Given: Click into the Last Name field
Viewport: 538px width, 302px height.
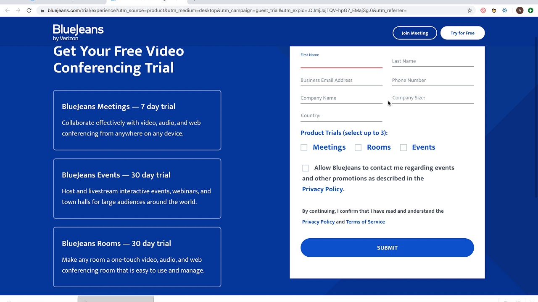Looking at the screenshot, I should click(x=433, y=61).
